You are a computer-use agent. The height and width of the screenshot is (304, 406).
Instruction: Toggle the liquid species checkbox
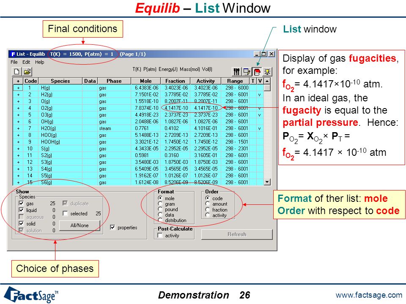21,210
